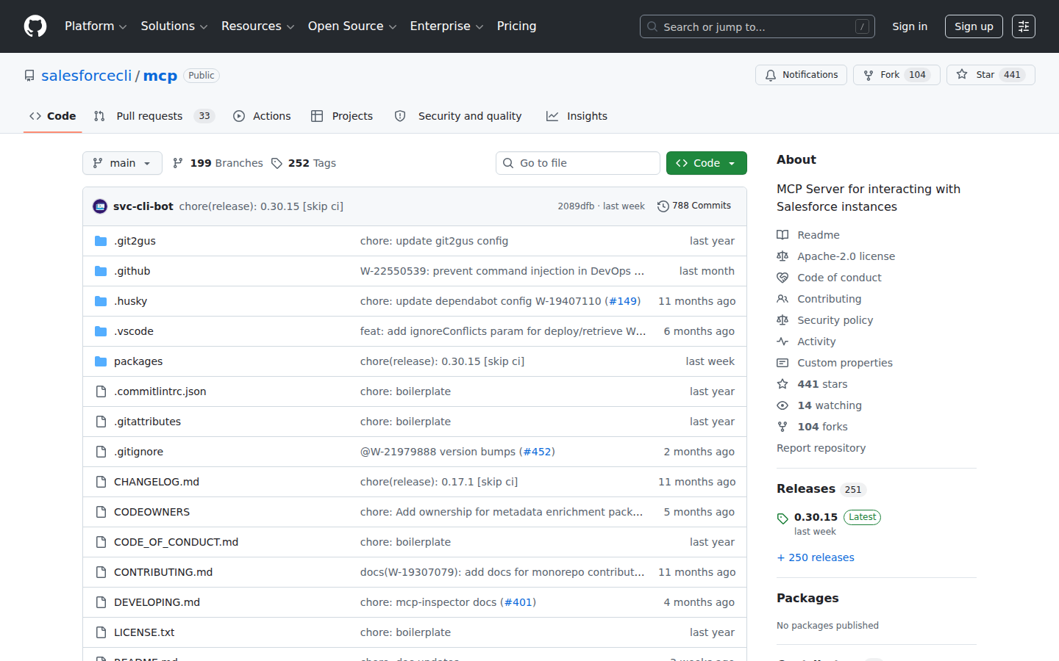View the 199 Branches link

[218, 163]
